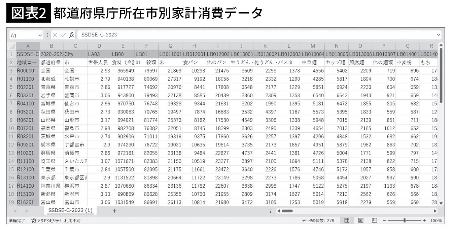Click the formula bar input field

pos(256,35)
